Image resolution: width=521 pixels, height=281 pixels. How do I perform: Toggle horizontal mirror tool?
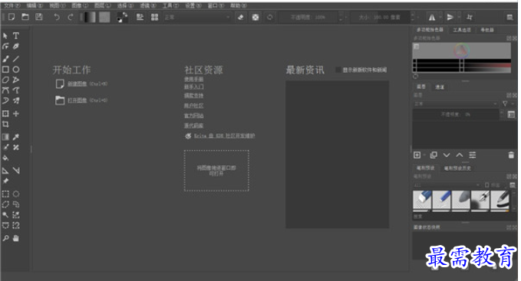click(432, 18)
